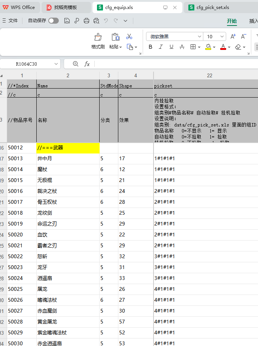Open the font name dropdown 微软雅黑
This screenshot has height=346, width=258.
[x=200, y=36]
